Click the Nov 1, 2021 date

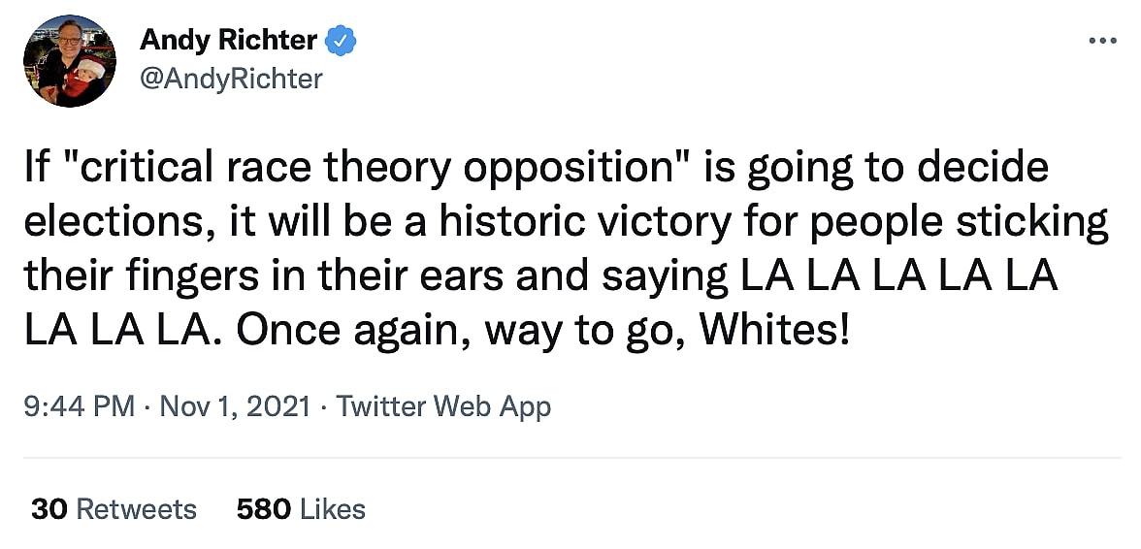(x=233, y=405)
